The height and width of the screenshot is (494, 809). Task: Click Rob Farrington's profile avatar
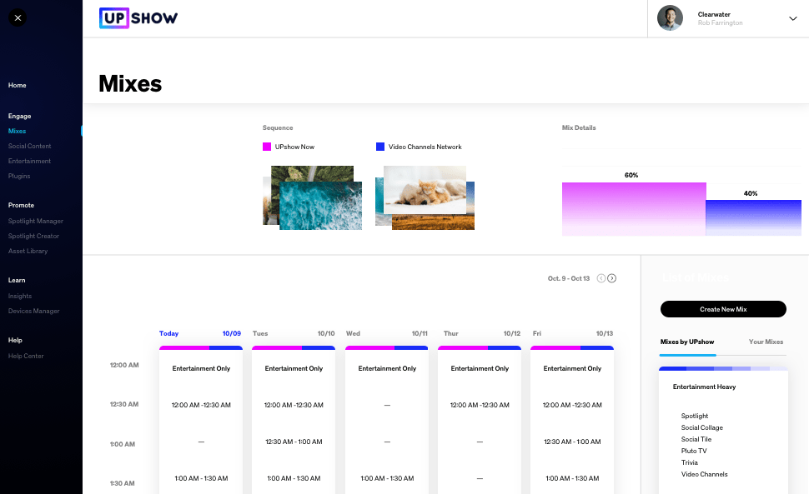pyautogui.click(x=670, y=18)
